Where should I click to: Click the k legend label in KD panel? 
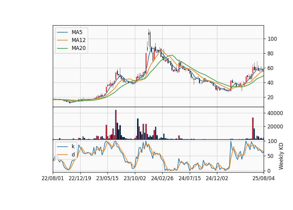pyautogui.click(x=73, y=146)
